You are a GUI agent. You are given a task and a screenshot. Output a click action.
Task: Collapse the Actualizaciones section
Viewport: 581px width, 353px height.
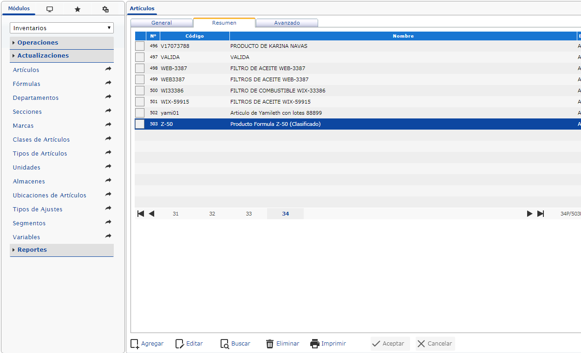pyautogui.click(x=62, y=56)
